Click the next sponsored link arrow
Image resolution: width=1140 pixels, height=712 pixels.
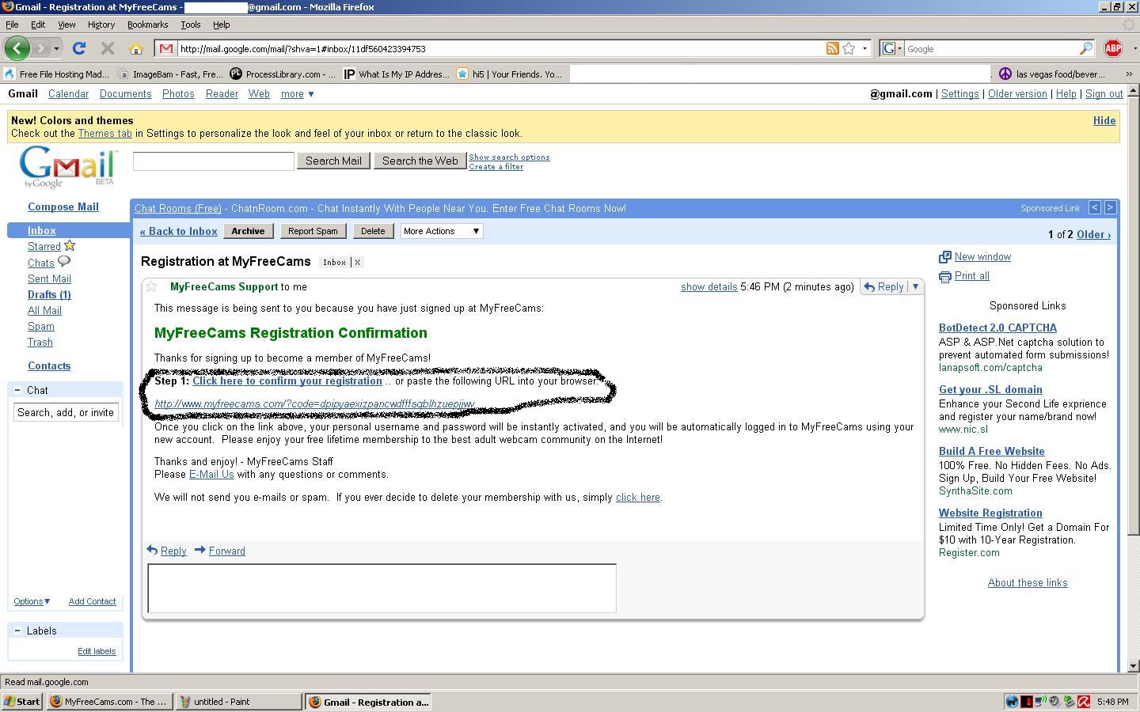[x=1110, y=207]
